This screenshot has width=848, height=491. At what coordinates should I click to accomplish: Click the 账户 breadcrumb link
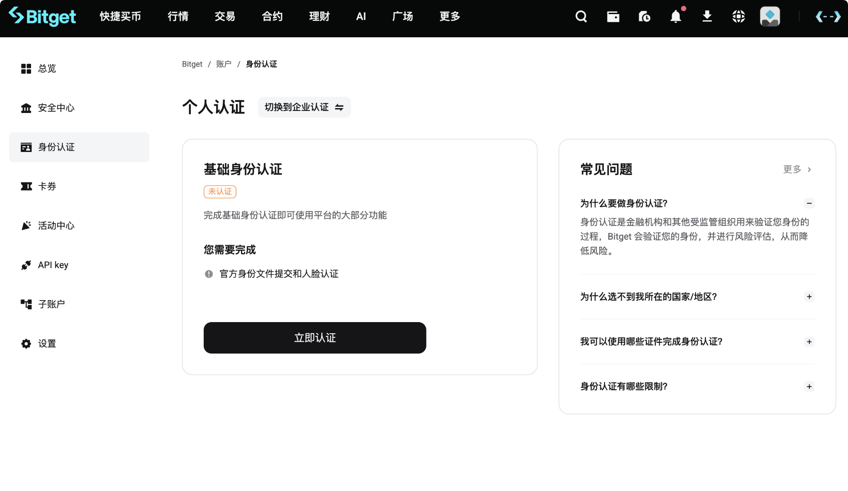click(224, 64)
